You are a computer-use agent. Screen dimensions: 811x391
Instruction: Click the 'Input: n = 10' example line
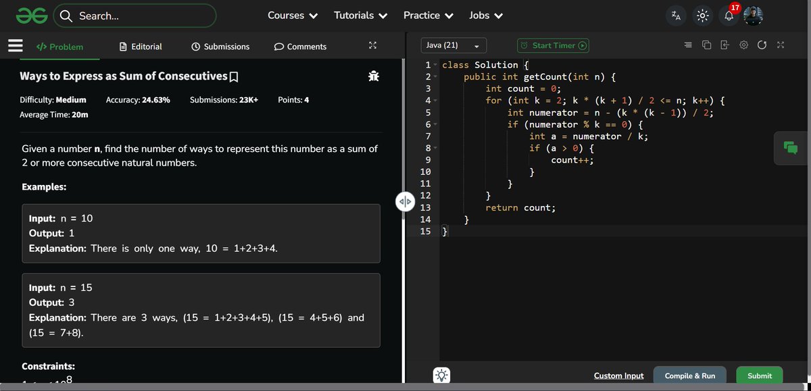(x=61, y=219)
